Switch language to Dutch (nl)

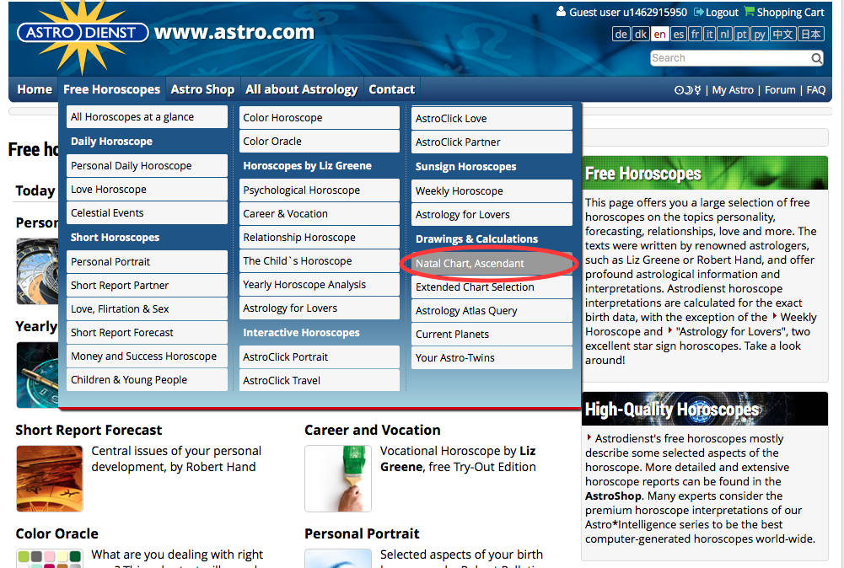click(x=725, y=35)
